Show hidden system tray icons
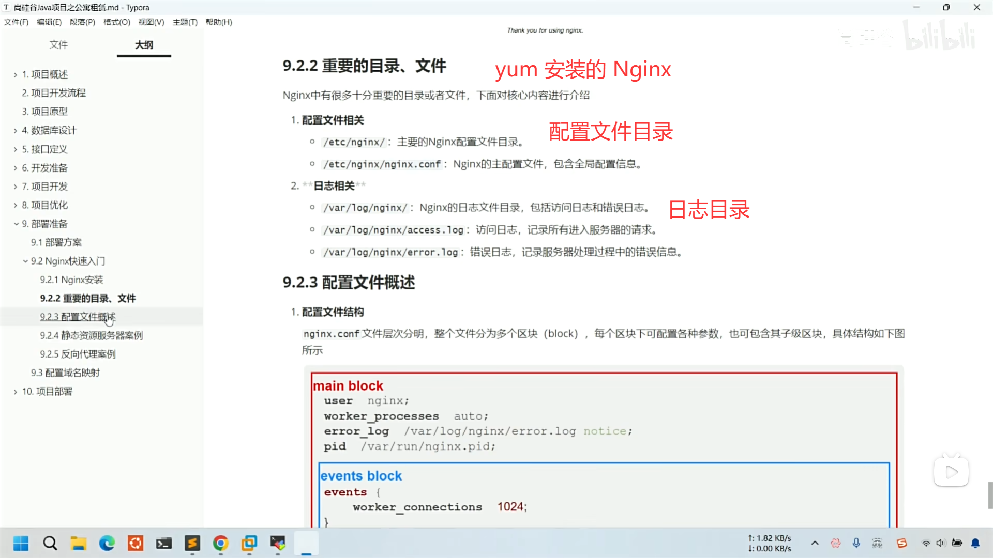 815,543
